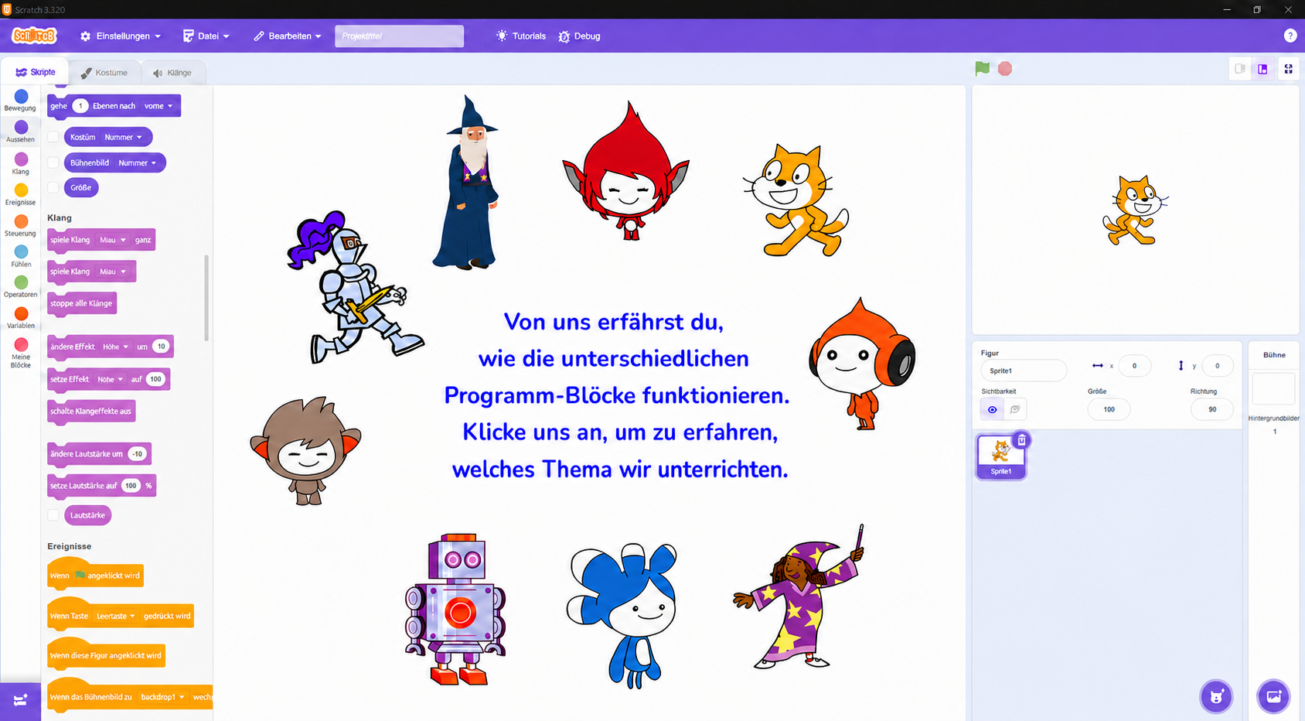1305x721 pixels.
Task: Expand Höhe dropdown in ändere Effekt block
Action: pos(116,347)
